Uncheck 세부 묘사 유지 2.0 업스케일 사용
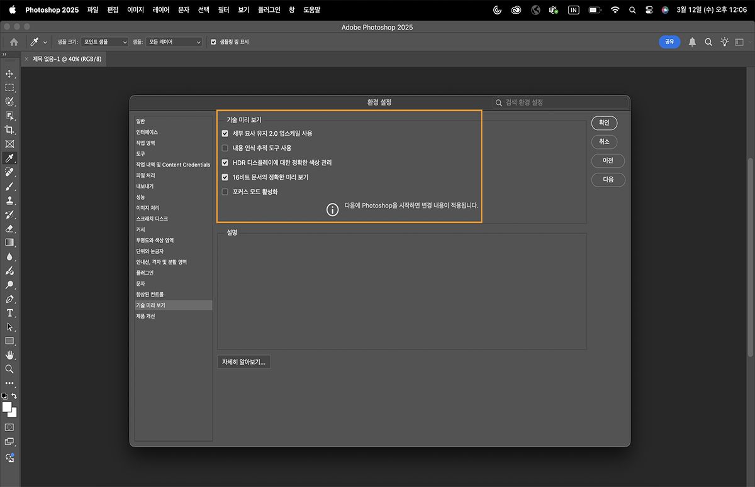The image size is (755, 487). coord(225,133)
